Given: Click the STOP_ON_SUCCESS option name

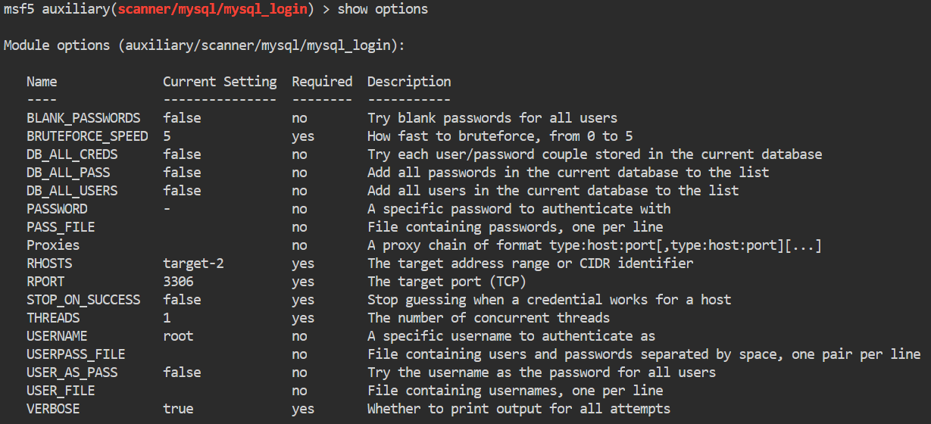Looking at the screenshot, I should (83, 300).
